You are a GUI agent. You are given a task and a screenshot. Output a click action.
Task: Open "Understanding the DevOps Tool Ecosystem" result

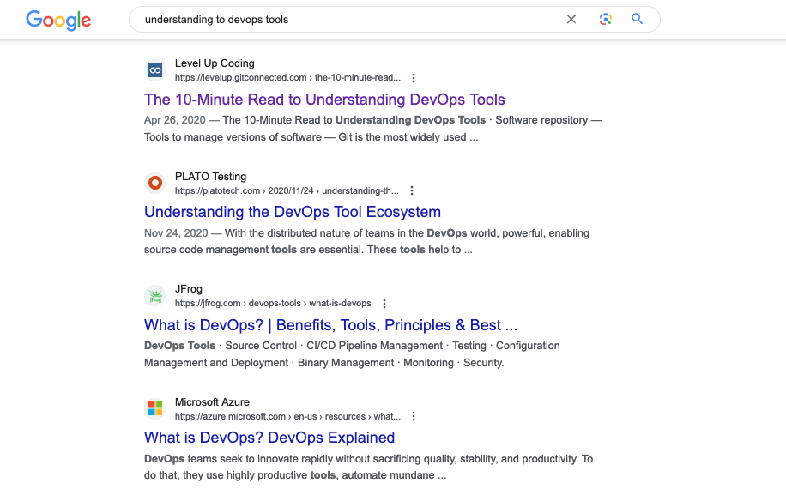point(293,212)
